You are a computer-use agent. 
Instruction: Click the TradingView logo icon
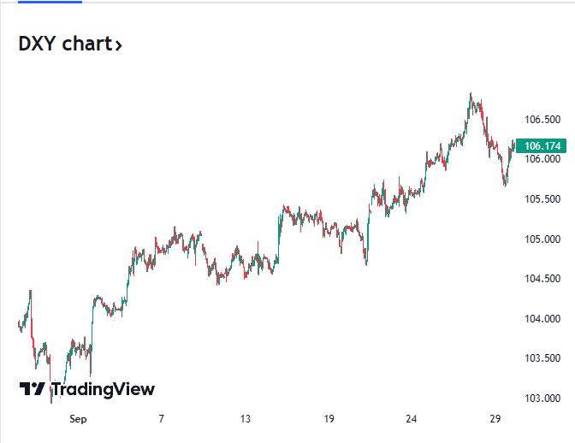coord(33,389)
